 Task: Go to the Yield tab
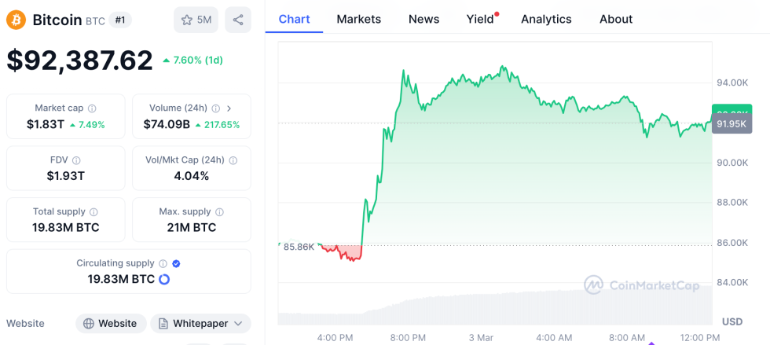point(480,19)
